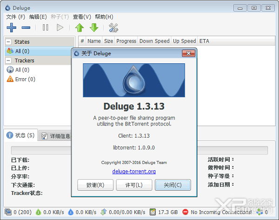Click the About dialog title bar icon

pos(77,53)
